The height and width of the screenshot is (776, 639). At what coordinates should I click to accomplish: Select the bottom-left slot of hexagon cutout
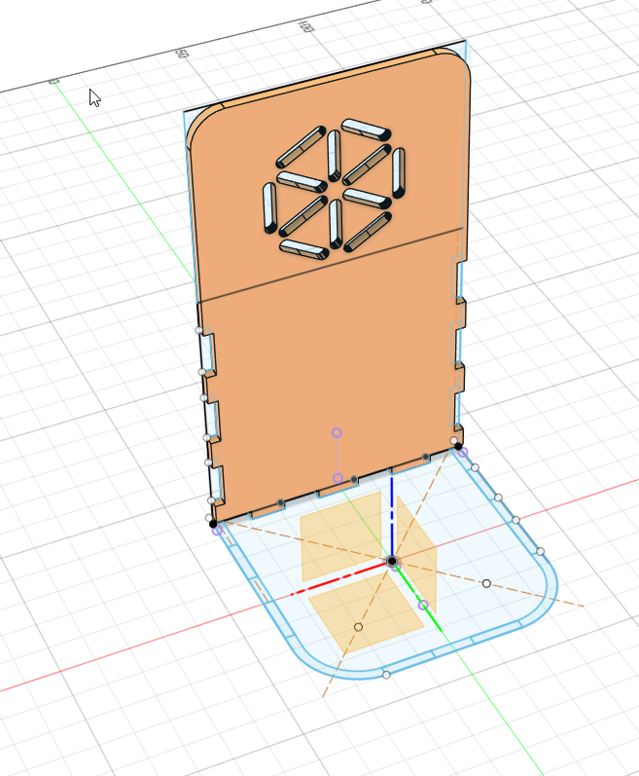coord(303,249)
